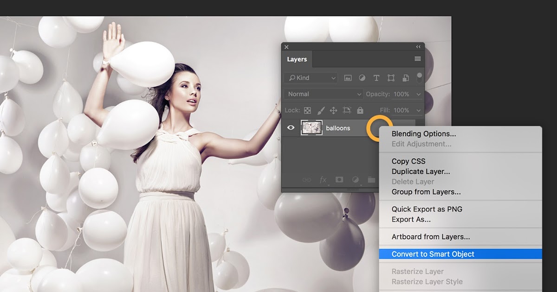This screenshot has width=557, height=292.
Task: Open the Normal blend mode dropdown
Action: [x=323, y=94]
